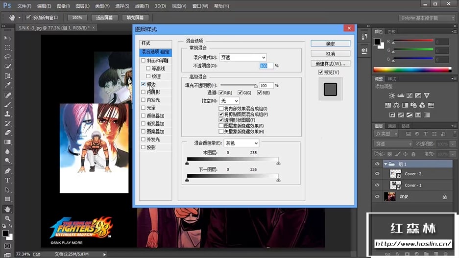Click the Fit Screen (适合屏幕) button
Viewport: 459px width, 258px height.
(x=104, y=18)
